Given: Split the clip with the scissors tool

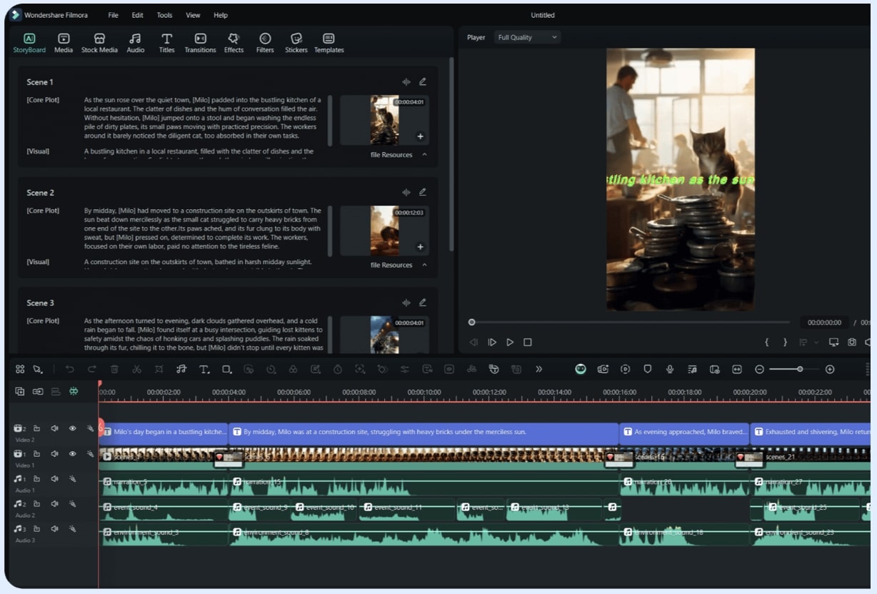Looking at the screenshot, I should pos(136,369).
